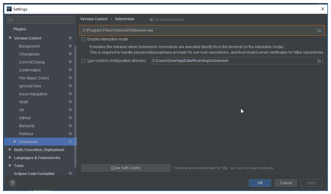Viewport: 331px width, 194px height.
Task: Expand the Subversion tree node
Action: coord(15,142)
